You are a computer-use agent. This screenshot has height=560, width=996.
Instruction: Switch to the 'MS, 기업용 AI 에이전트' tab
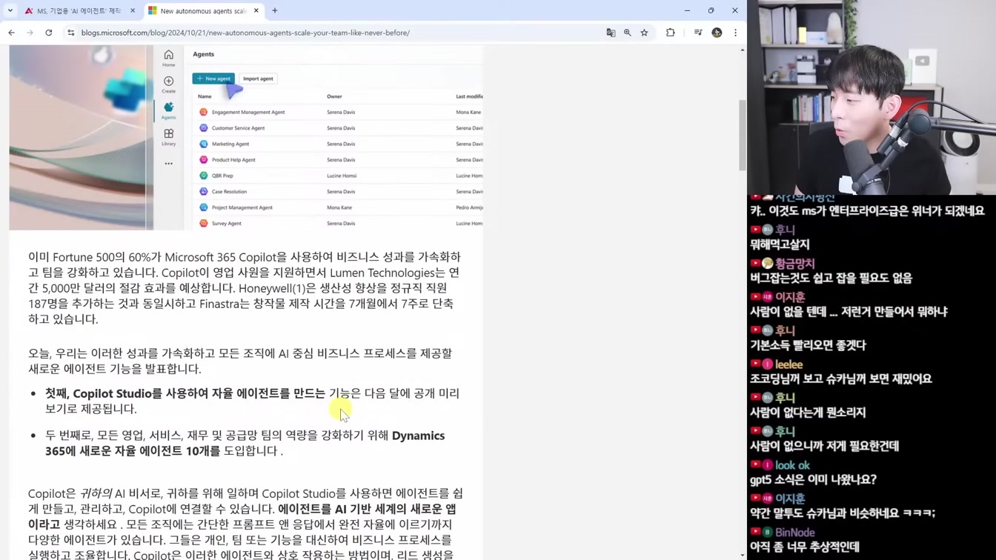click(79, 10)
